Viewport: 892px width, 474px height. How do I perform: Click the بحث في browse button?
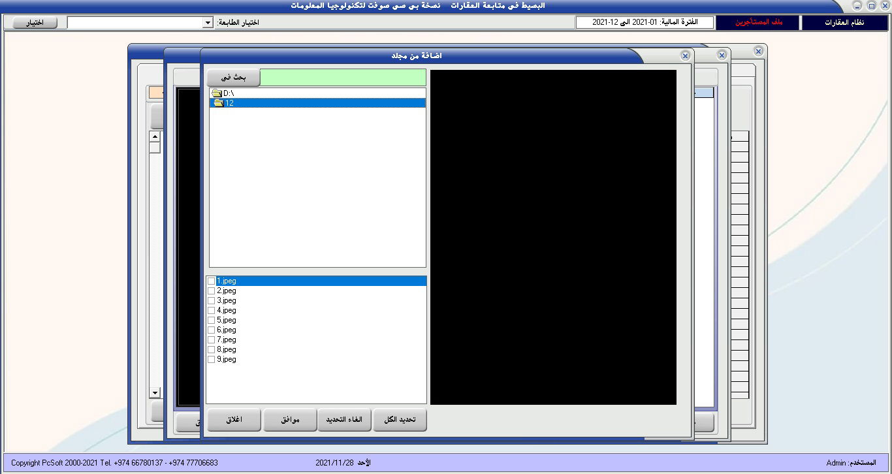pyautogui.click(x=233, y=78)
